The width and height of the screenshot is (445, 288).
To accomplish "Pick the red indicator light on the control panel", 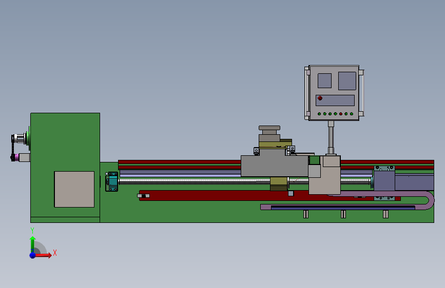I will pos(341,114).
